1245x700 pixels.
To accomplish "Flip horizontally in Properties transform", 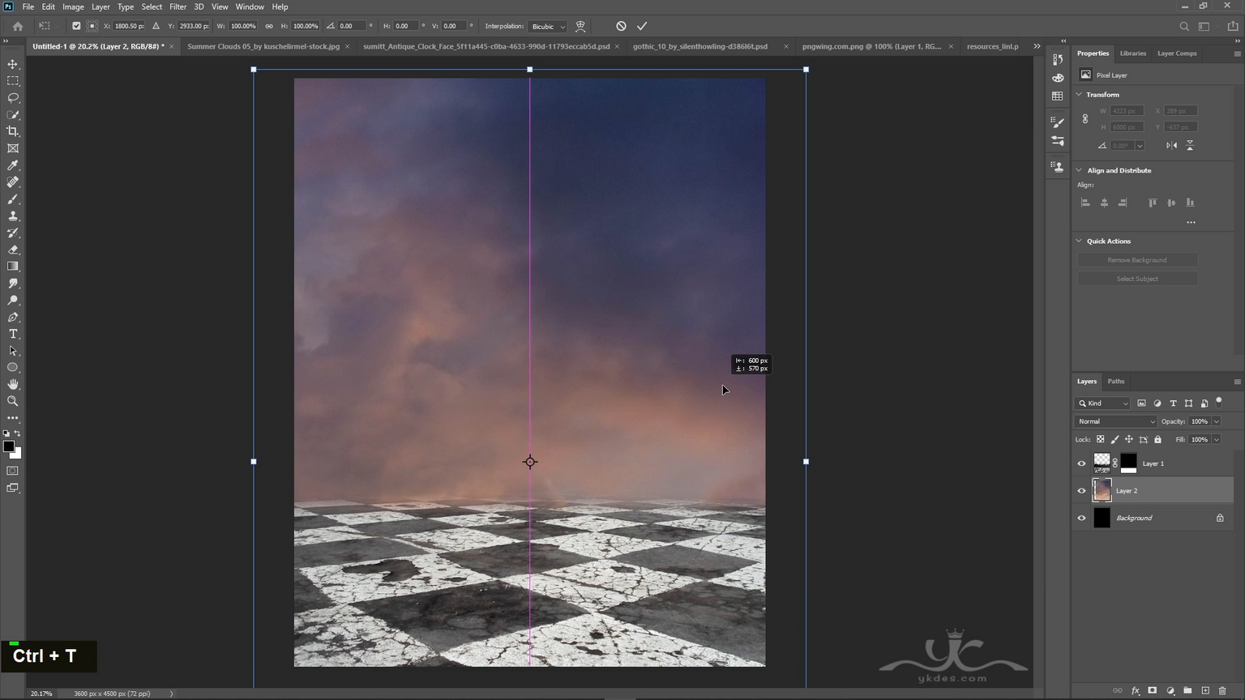I will tap(1171, 145).
